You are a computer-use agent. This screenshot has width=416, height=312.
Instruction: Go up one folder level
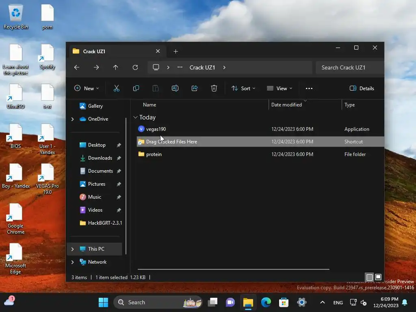click(116, 67)
